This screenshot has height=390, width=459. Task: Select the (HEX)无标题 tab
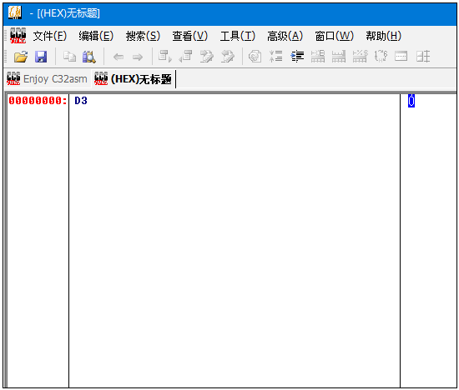pyautogui.click(x=134, y=79)
